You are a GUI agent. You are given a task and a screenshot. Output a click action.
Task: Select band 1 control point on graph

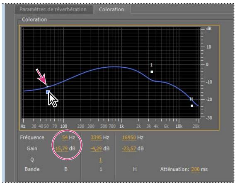click(152, 72)
